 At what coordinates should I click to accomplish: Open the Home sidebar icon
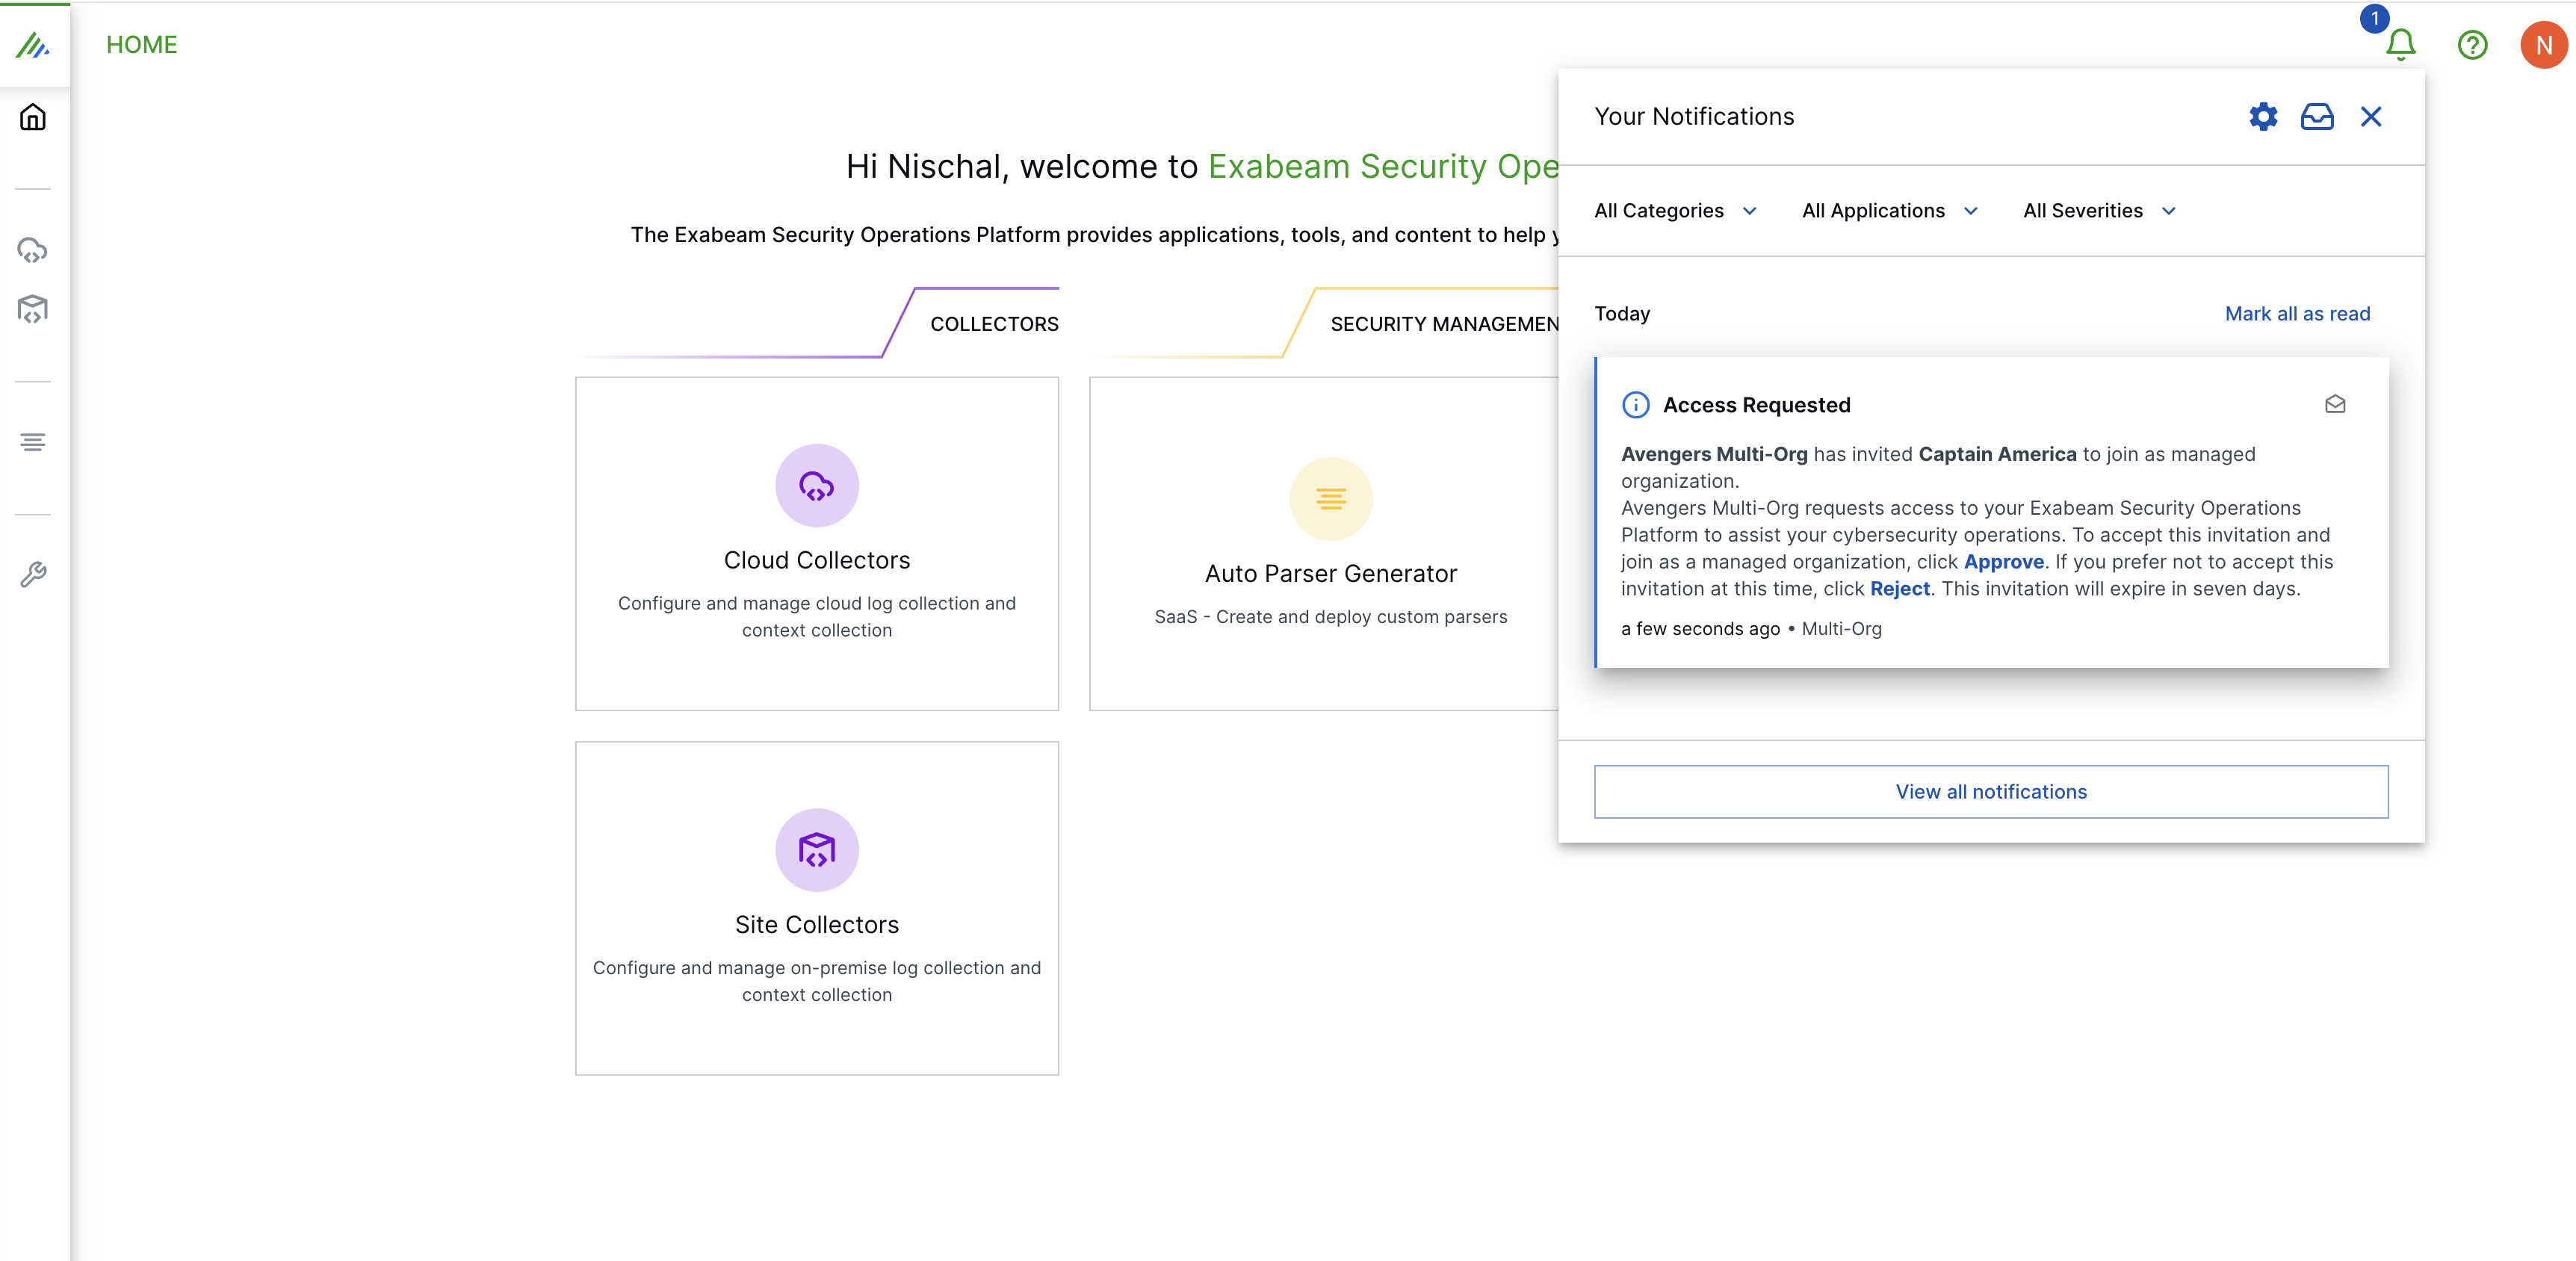[33, 117]
